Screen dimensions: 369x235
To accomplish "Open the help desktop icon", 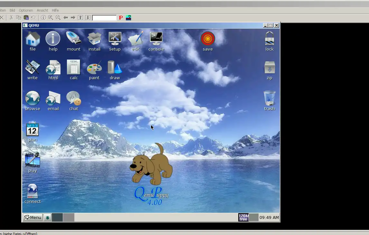I will tap(53, 39).
